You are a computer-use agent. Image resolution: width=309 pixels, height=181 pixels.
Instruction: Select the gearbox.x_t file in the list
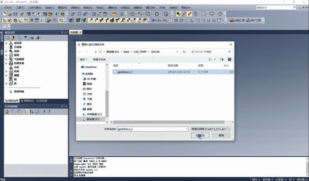click(125, 72)
